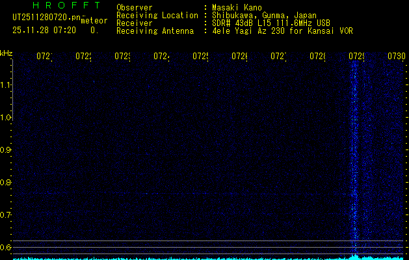Image resolution: width=409 pixels, height=260 pixels.
Task: Click the 0.7 kHz axis tick label
Action: pos(5,215)
